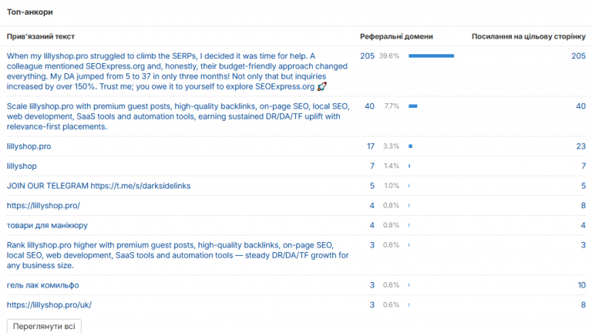Click the 7.7% share bar indicator
The height and width of the screenshot is (333, 592).
tap(413, 106)
